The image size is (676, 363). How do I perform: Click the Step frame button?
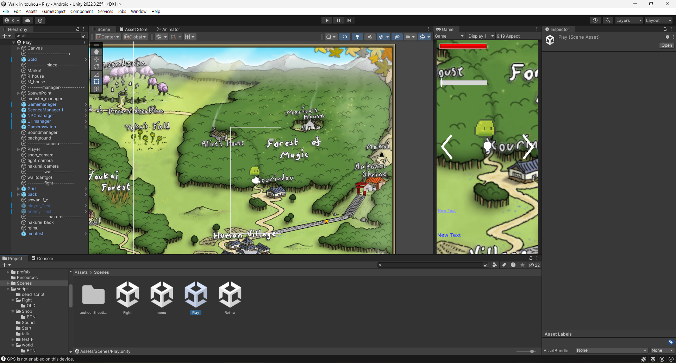point(349,20)
